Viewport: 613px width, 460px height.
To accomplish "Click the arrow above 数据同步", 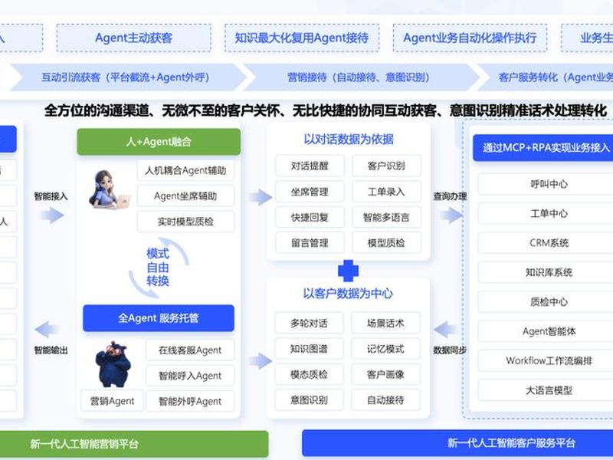I will (x=446, y=330).
